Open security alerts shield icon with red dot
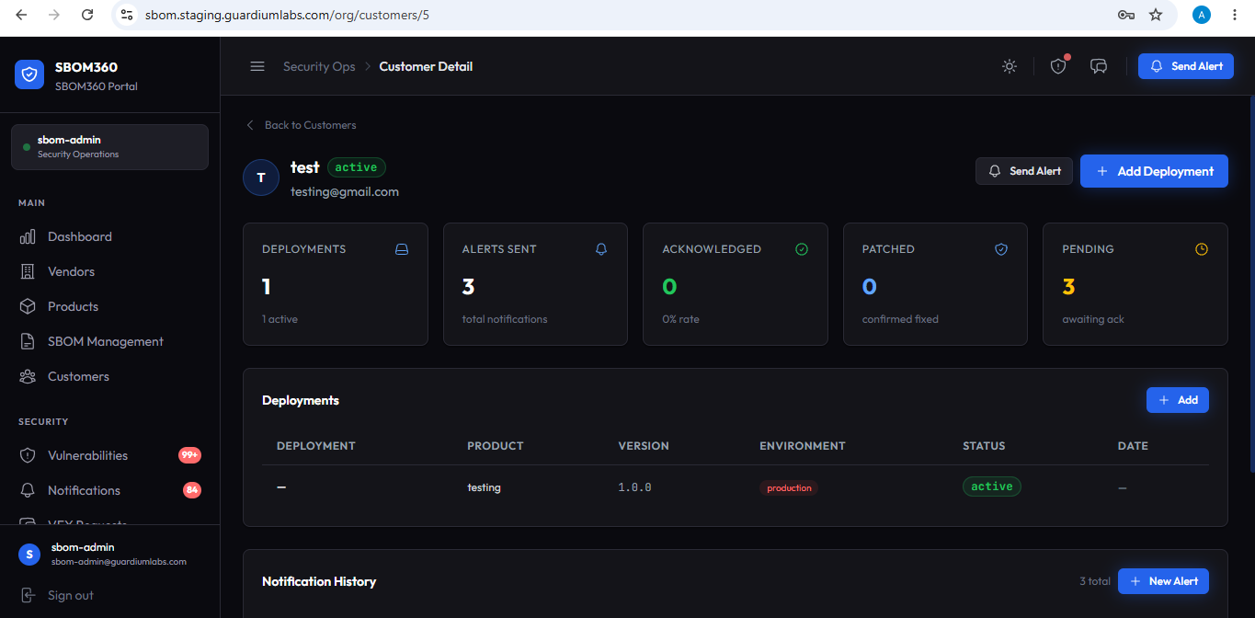1255x618 pixels. click(1058, 66)
